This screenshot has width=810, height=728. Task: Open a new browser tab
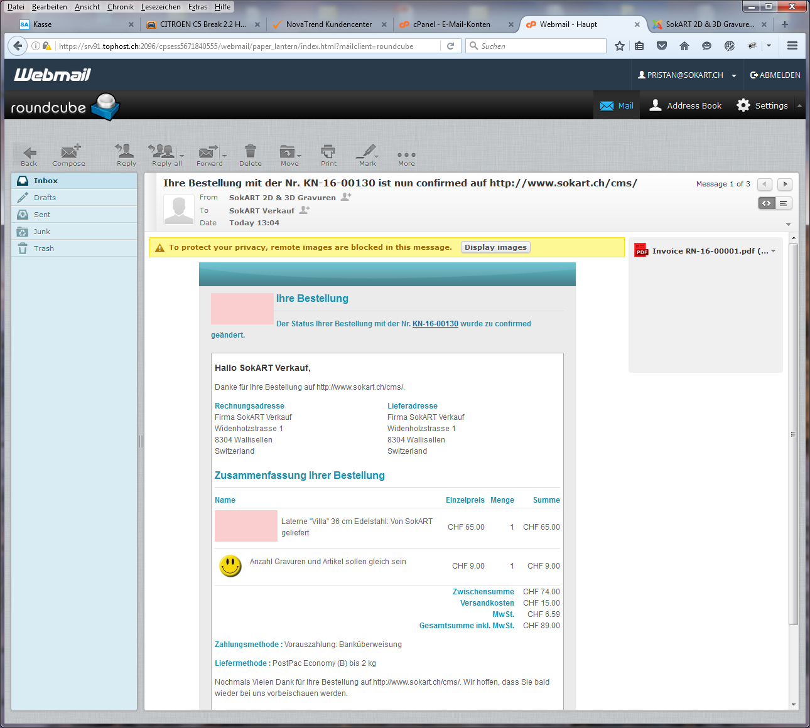click(785, 24)
